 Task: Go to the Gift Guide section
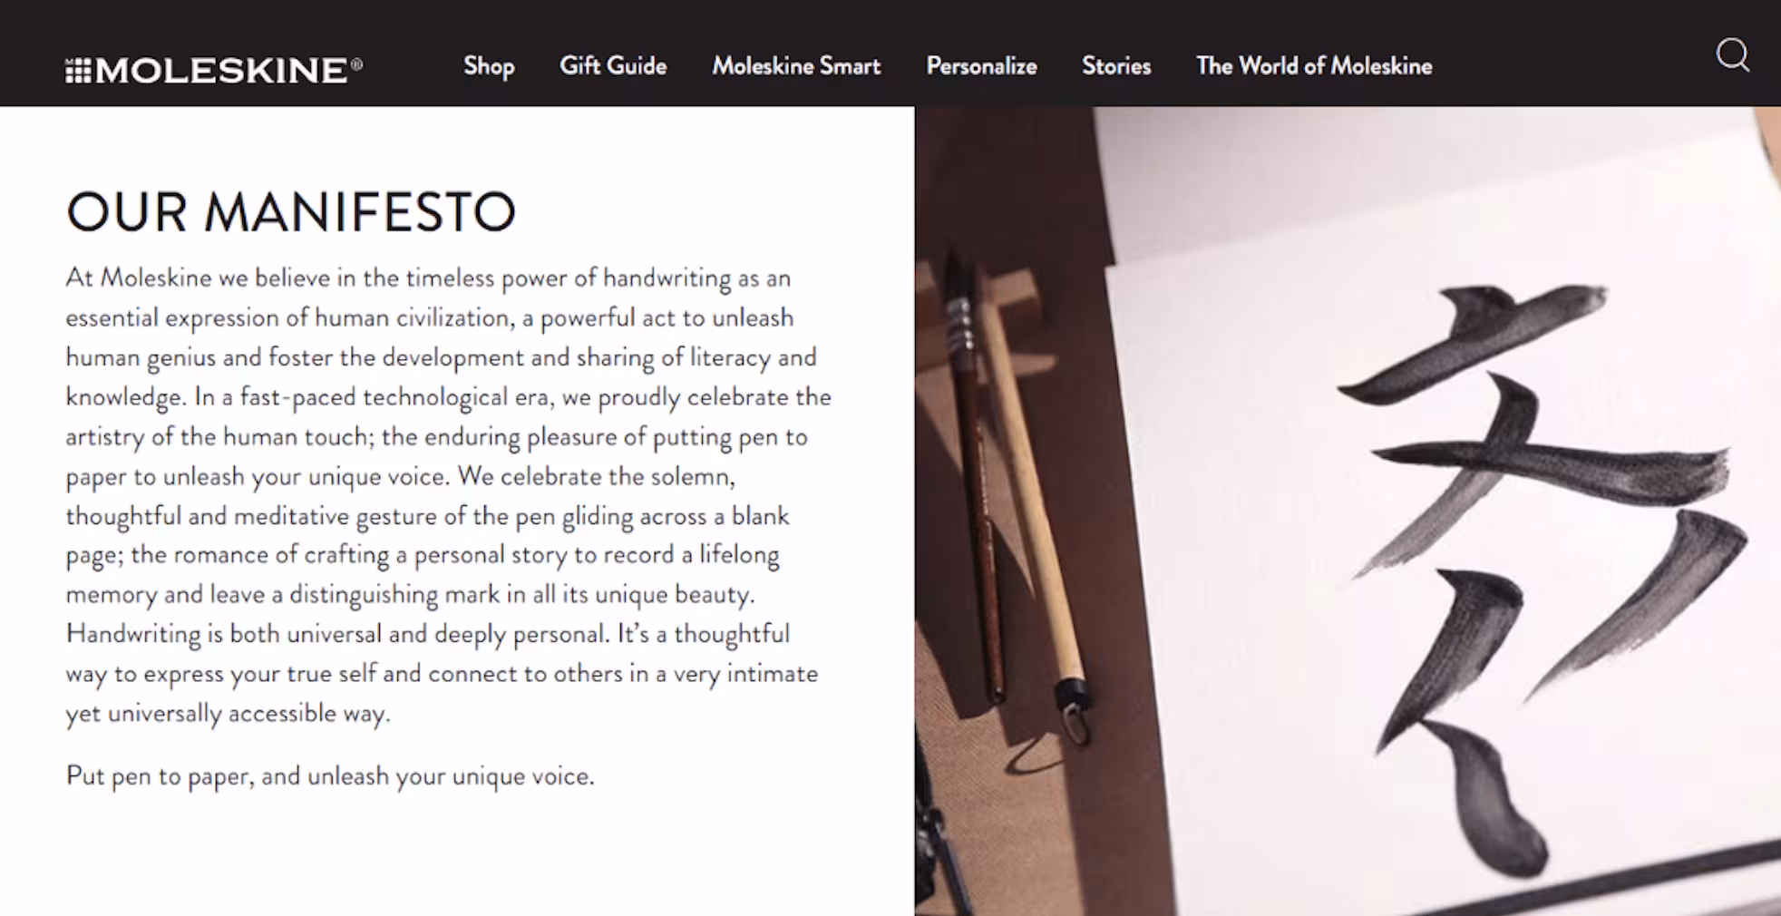click(x=613, y=66)
